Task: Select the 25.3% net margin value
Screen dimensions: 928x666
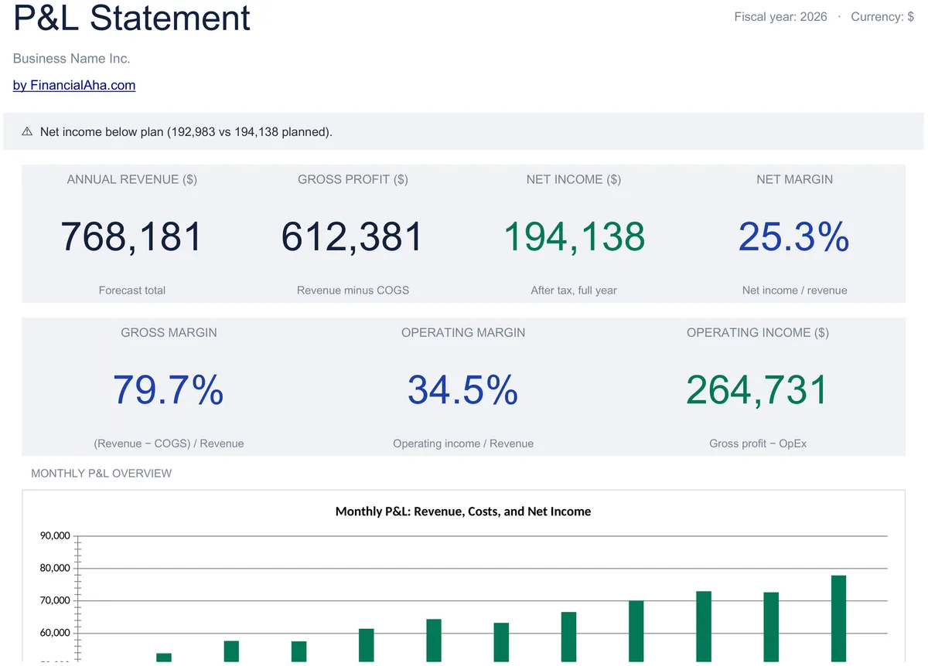Action: pyautogui.click(x=794, y=236)
